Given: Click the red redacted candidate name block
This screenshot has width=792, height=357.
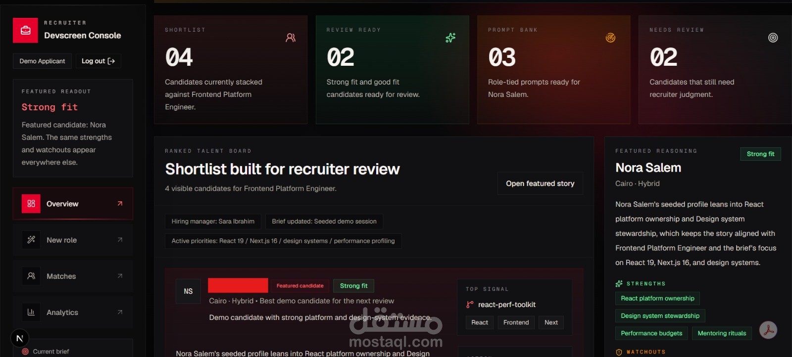Looking at the screenshot, I should point(238,285).
